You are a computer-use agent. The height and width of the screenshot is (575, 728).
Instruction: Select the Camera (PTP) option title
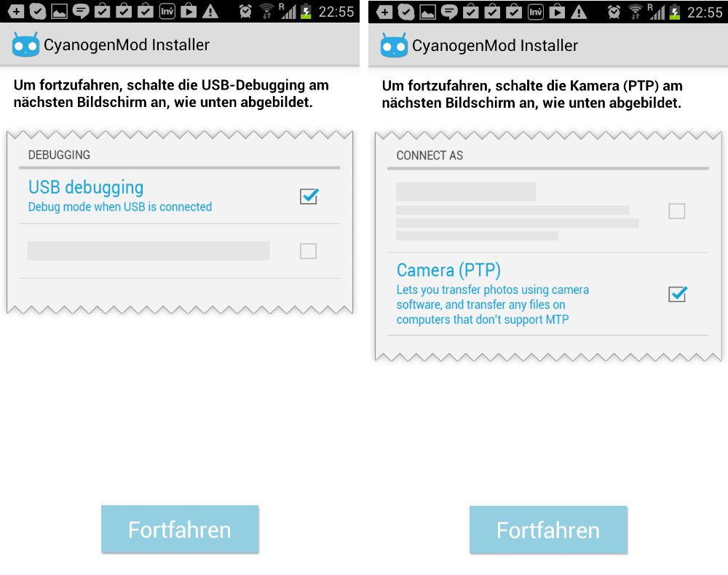point(448,270)
